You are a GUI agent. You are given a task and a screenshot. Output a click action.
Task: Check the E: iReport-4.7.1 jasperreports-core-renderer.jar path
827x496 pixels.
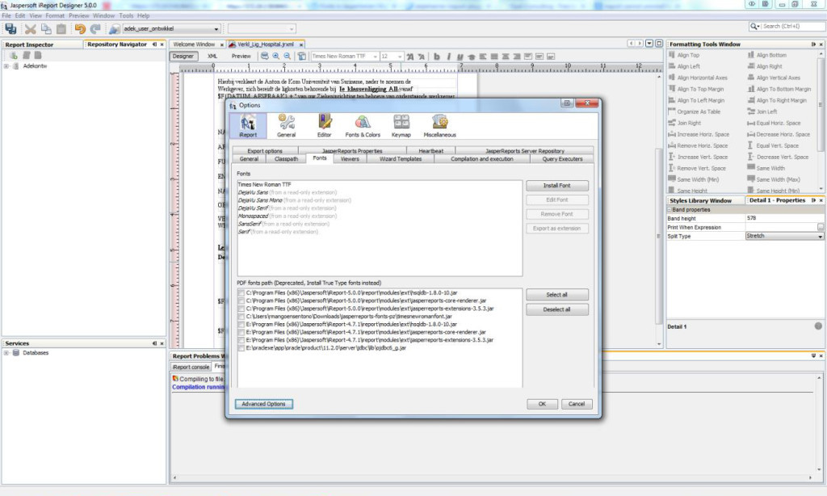(x=241, y=333)
